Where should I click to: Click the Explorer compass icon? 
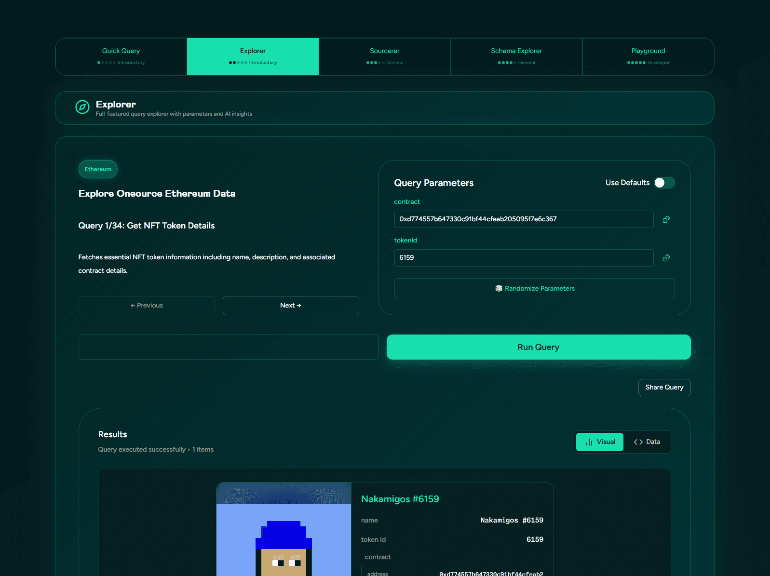(x=82, y=107)
